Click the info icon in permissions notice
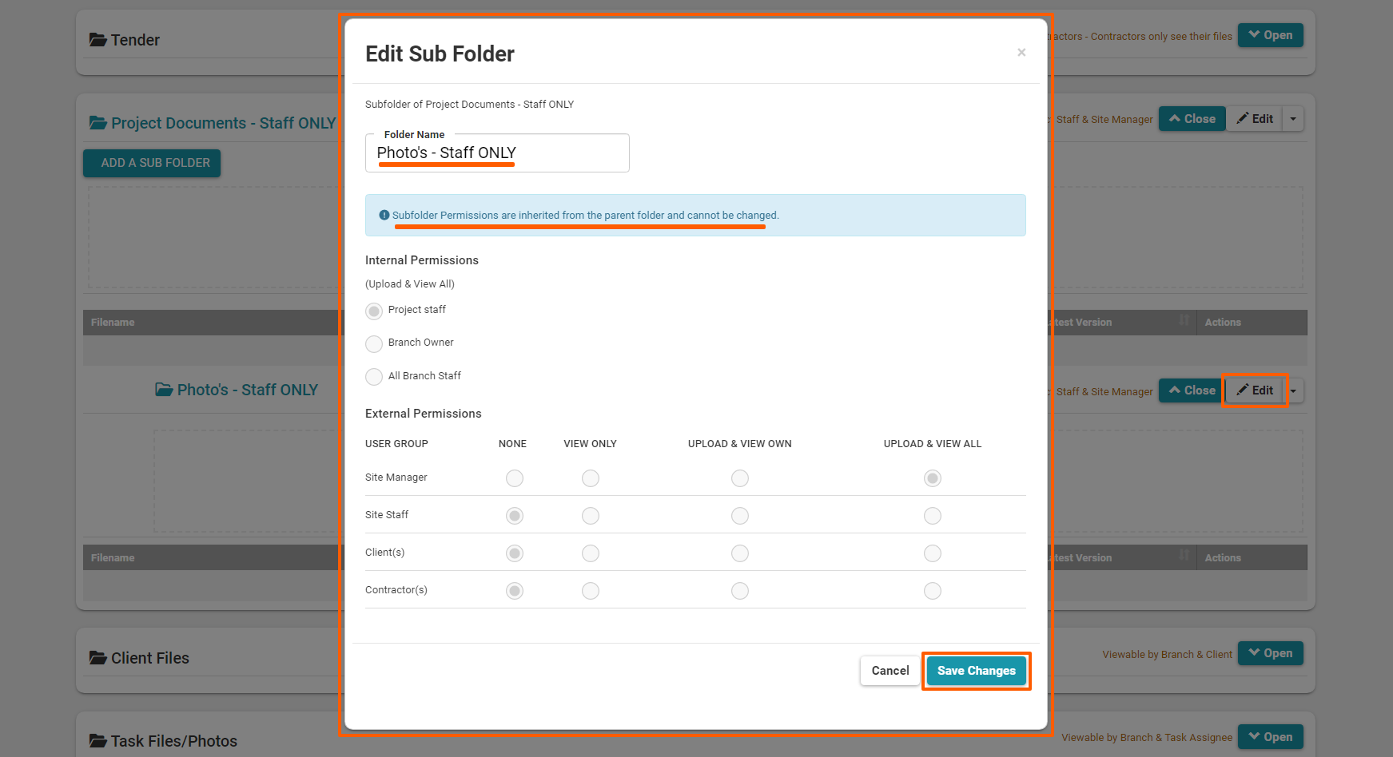The image size is (1393, 757). coord(384,215)
